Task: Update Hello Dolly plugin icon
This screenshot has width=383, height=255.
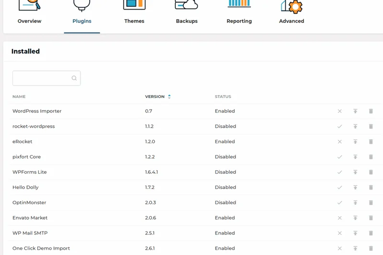Action: pyautogui.click(x=355, y=188)
